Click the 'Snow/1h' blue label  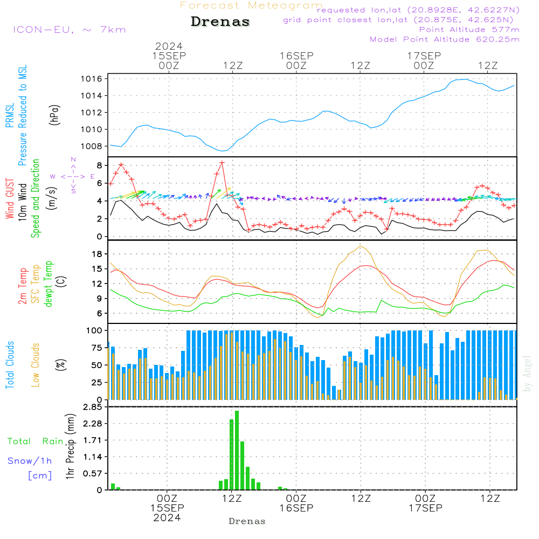(30, 461)
